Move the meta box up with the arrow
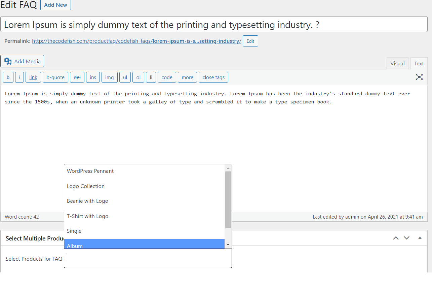Screen dimensions: 432x290 click(396, 238)
